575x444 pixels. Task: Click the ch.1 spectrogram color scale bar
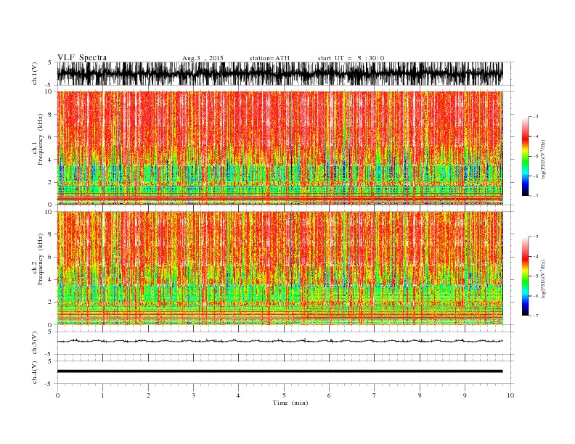pyautogui.click(x=526, y=157)
